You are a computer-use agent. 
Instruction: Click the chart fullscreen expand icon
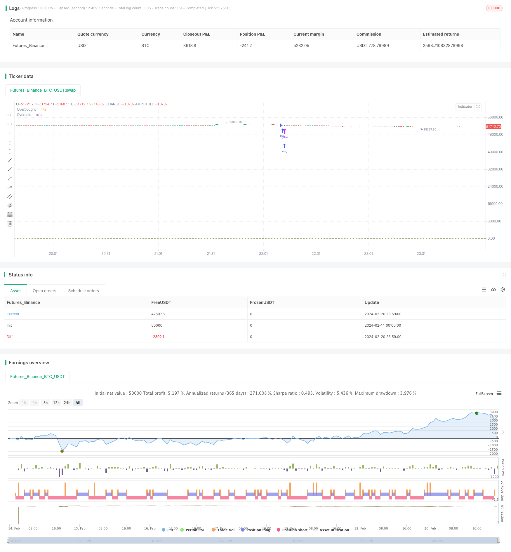click(x=478, y=107)
